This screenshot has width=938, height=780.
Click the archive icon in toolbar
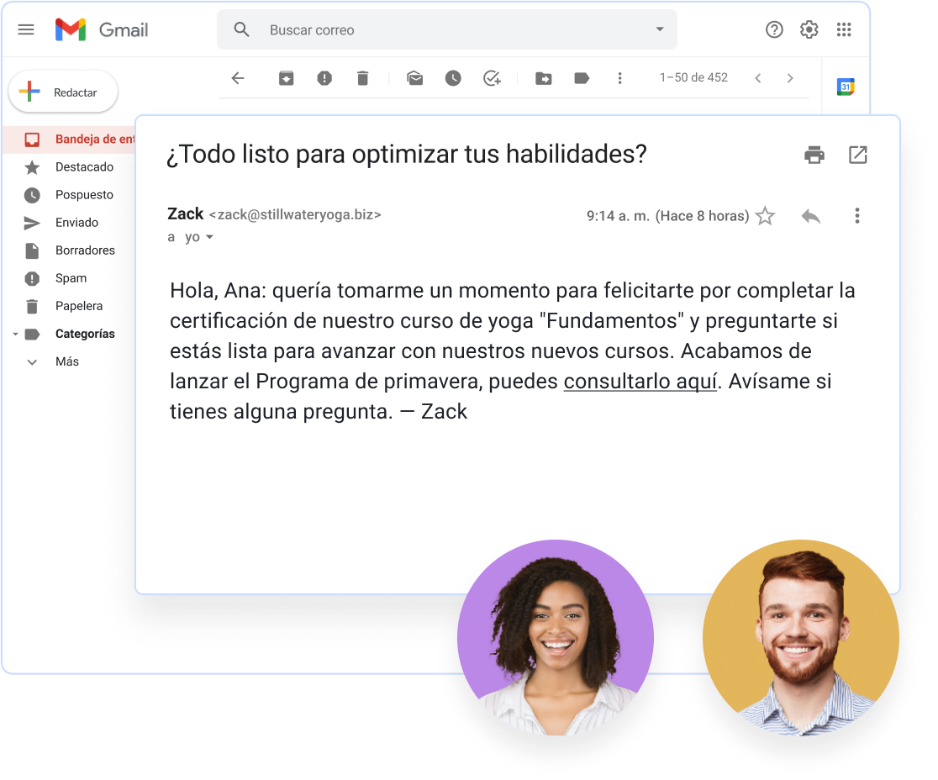click(x=287, y=78)
